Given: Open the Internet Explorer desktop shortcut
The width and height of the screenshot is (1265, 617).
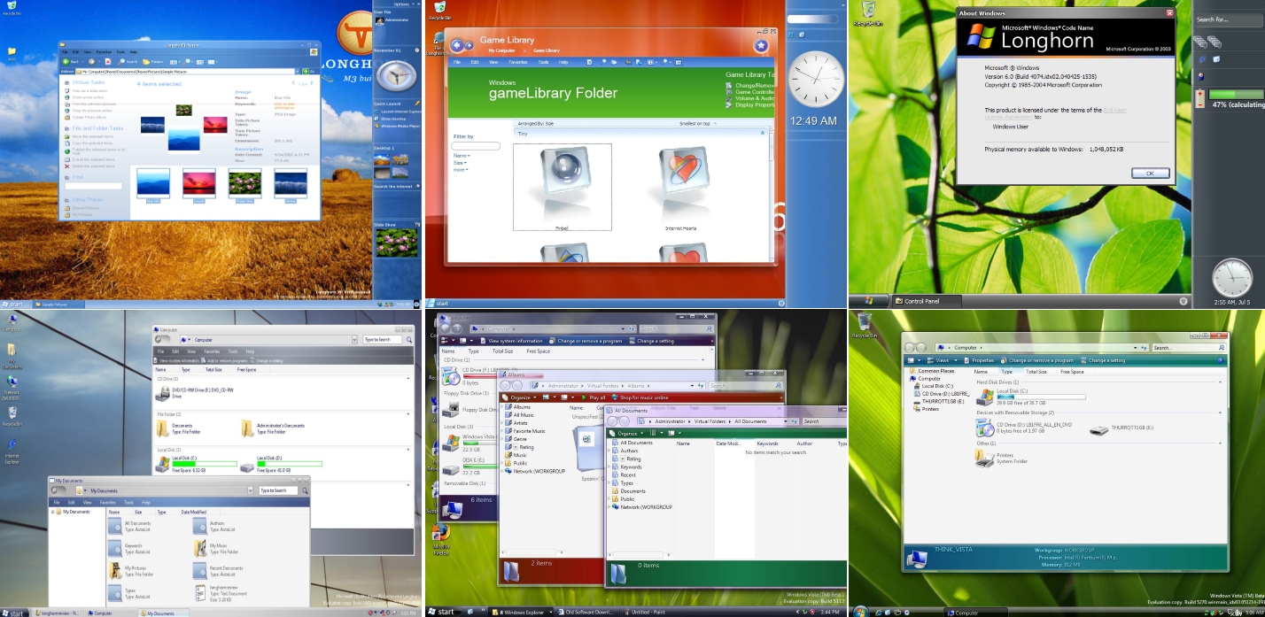Looking at the screenshot, I should [x=12, y=450].
